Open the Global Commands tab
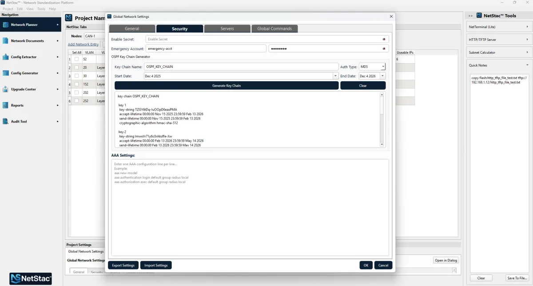This screenshot has width=533, height=286. (x=274, y=28)
